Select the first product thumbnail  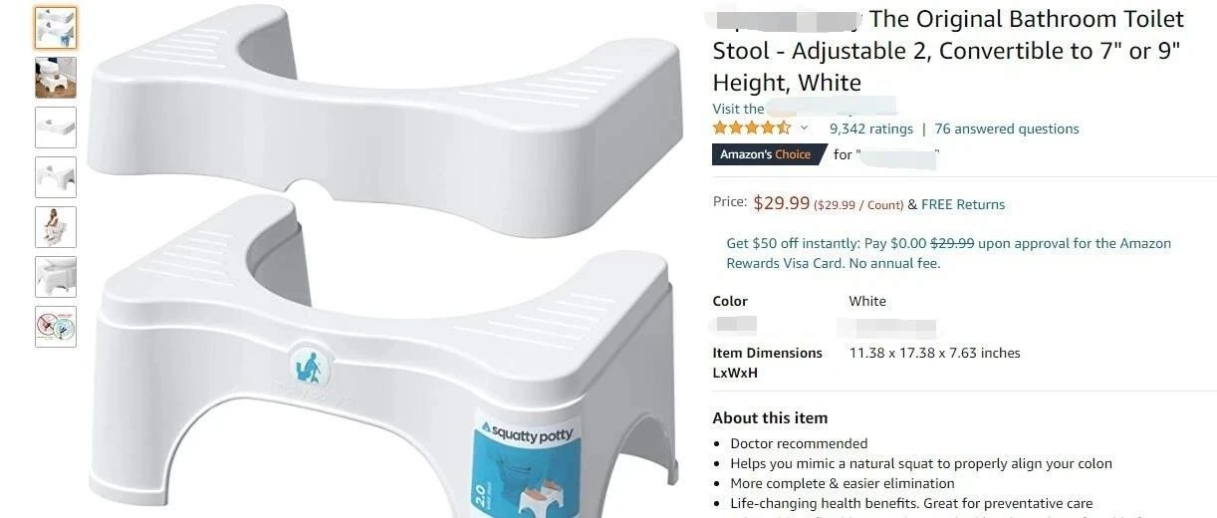click(x=56, y=28)
